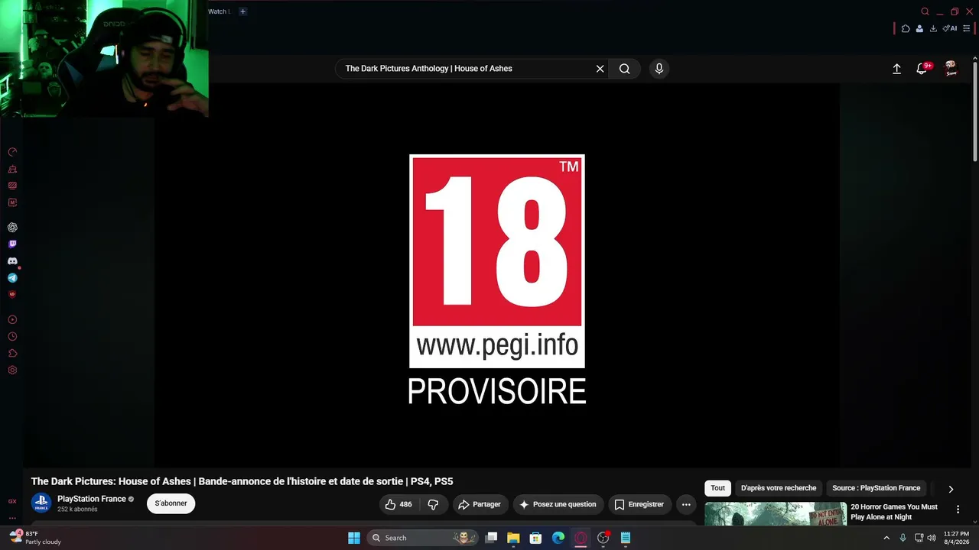Click the video player showing PEGI 18
Screen dimensions: 979x550
point(497,275)
